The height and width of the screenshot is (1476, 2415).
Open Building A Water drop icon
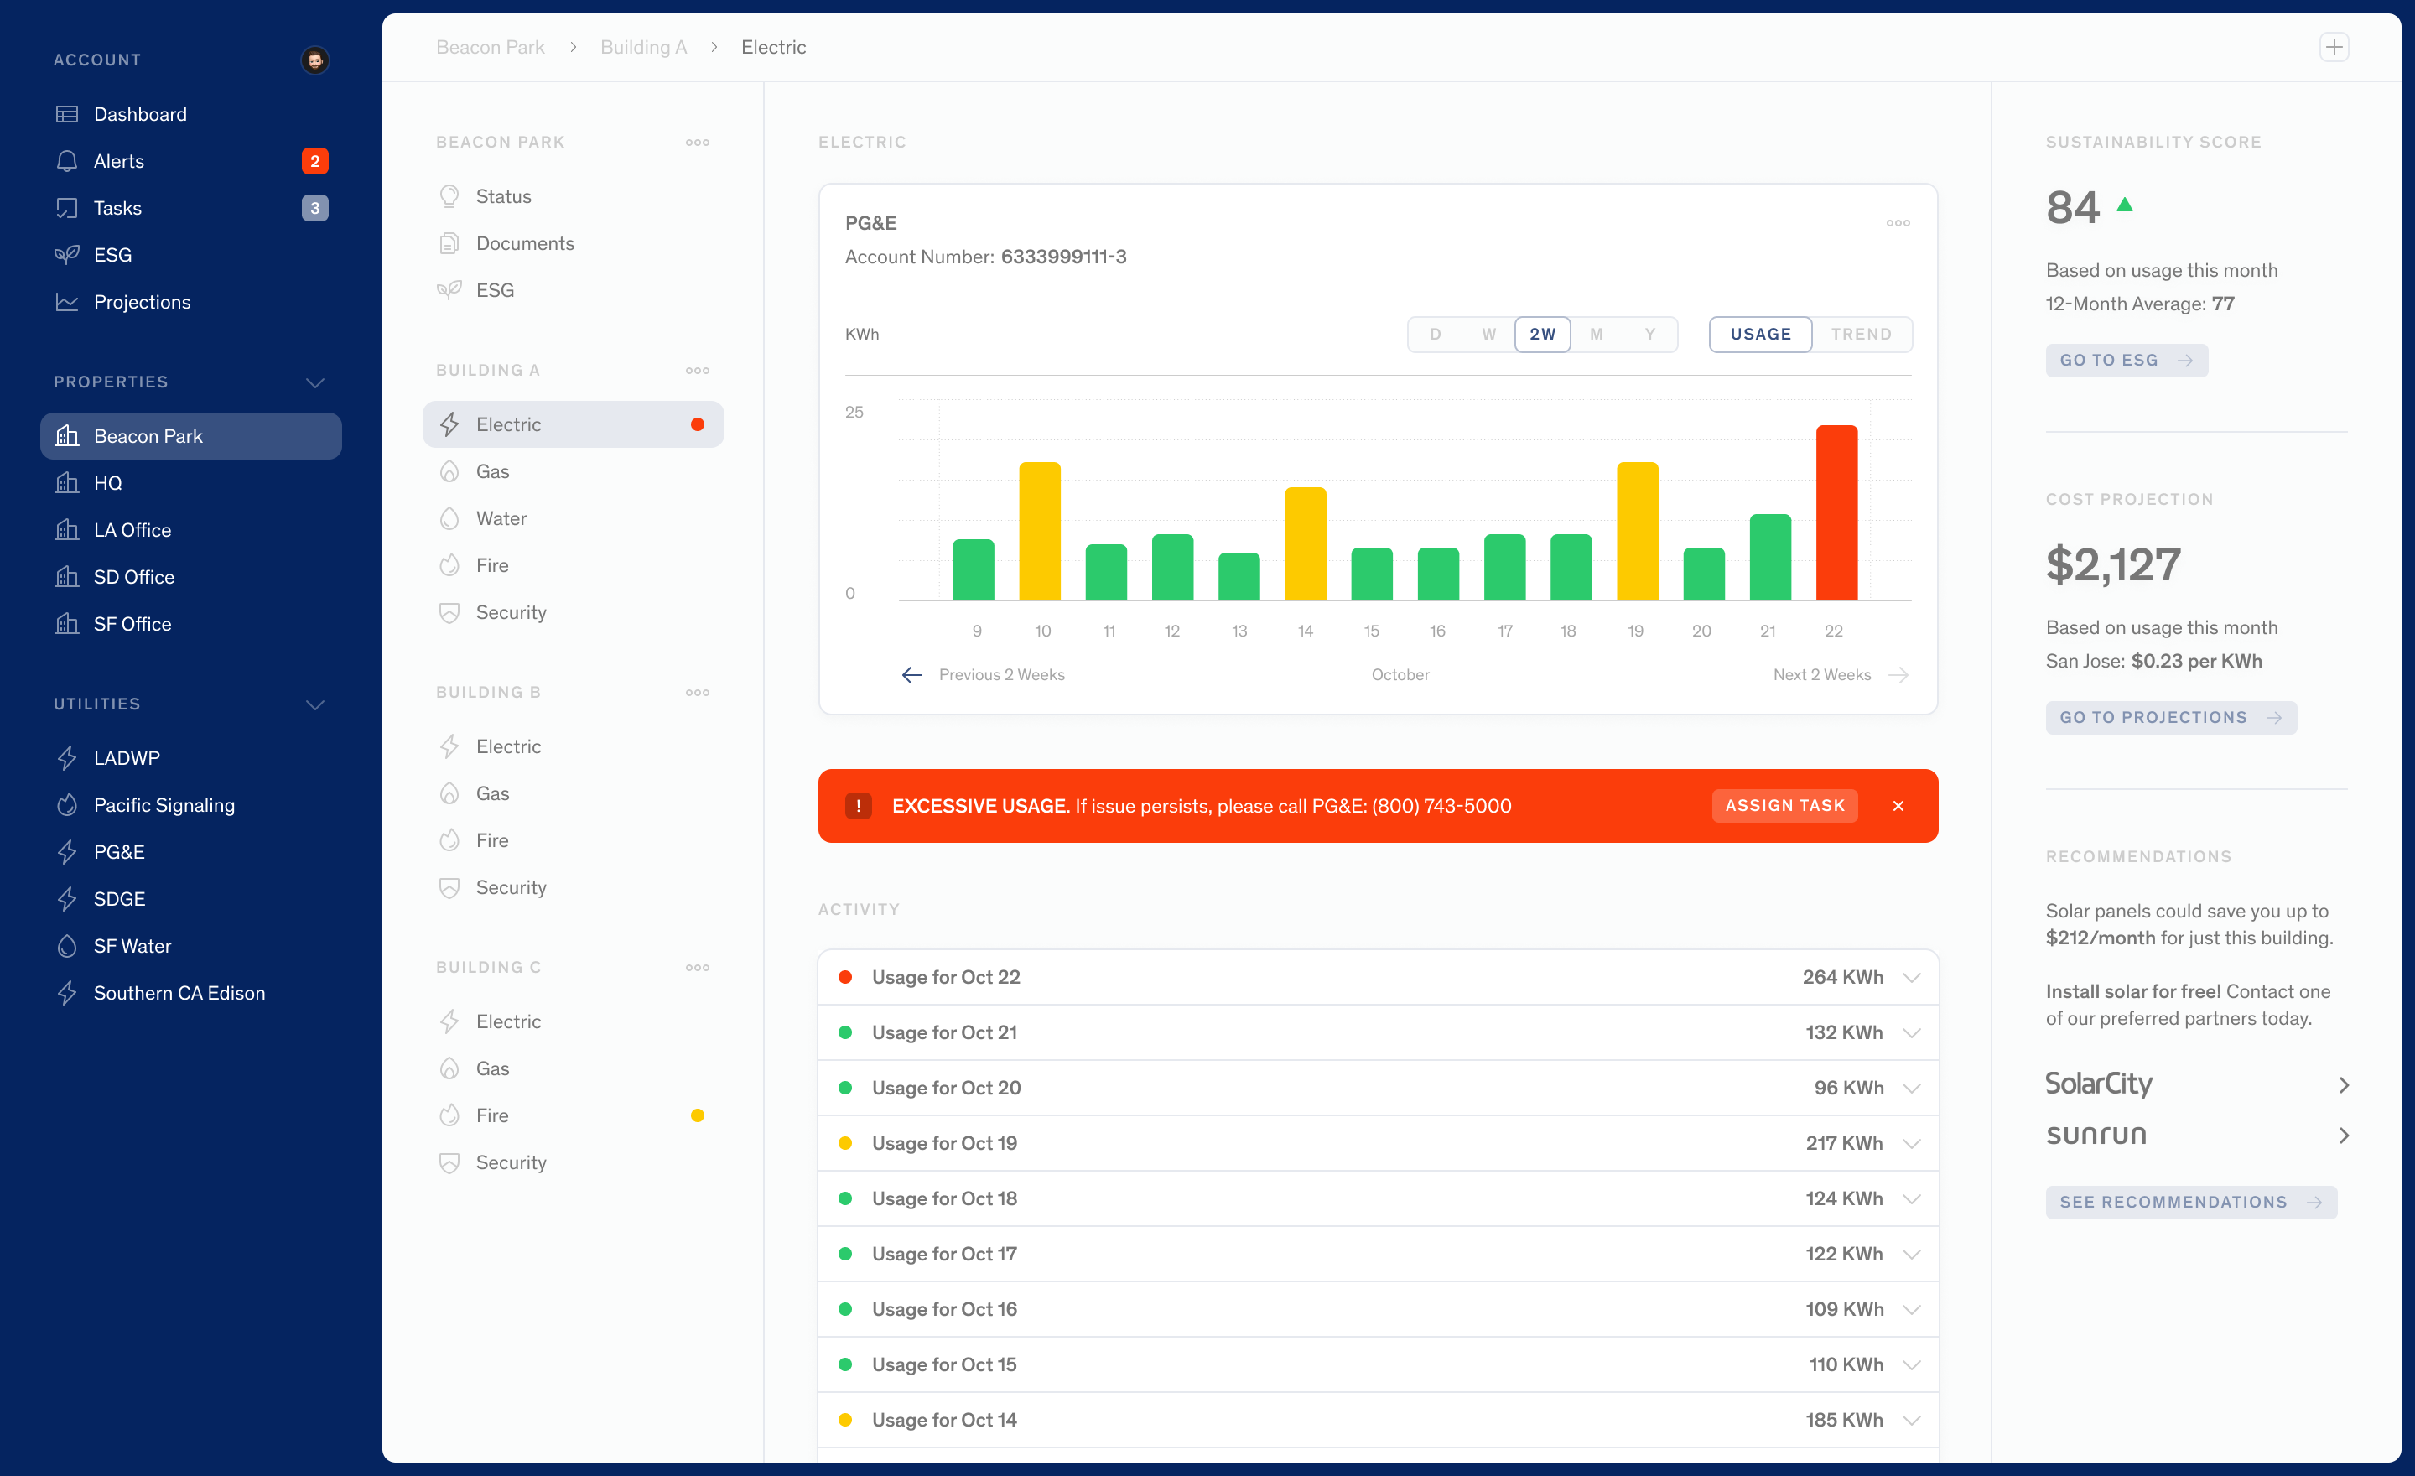[x=449, y=518]
